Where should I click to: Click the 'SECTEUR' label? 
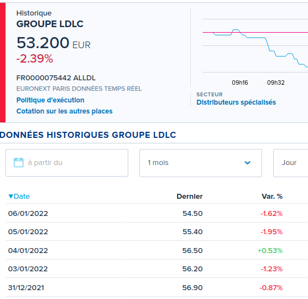(x=210, y=95)
